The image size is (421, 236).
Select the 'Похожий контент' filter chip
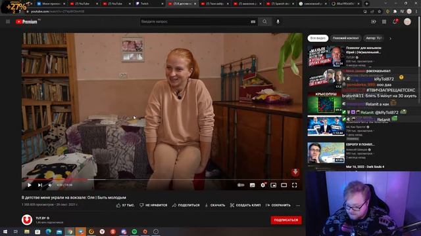(x=345, y=38)
